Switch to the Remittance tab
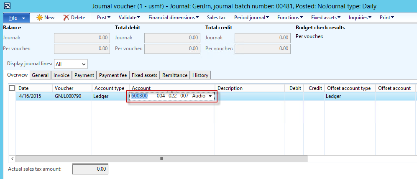Screen dimensions: 417x179 pyautogui.click(x=175, y=75)
